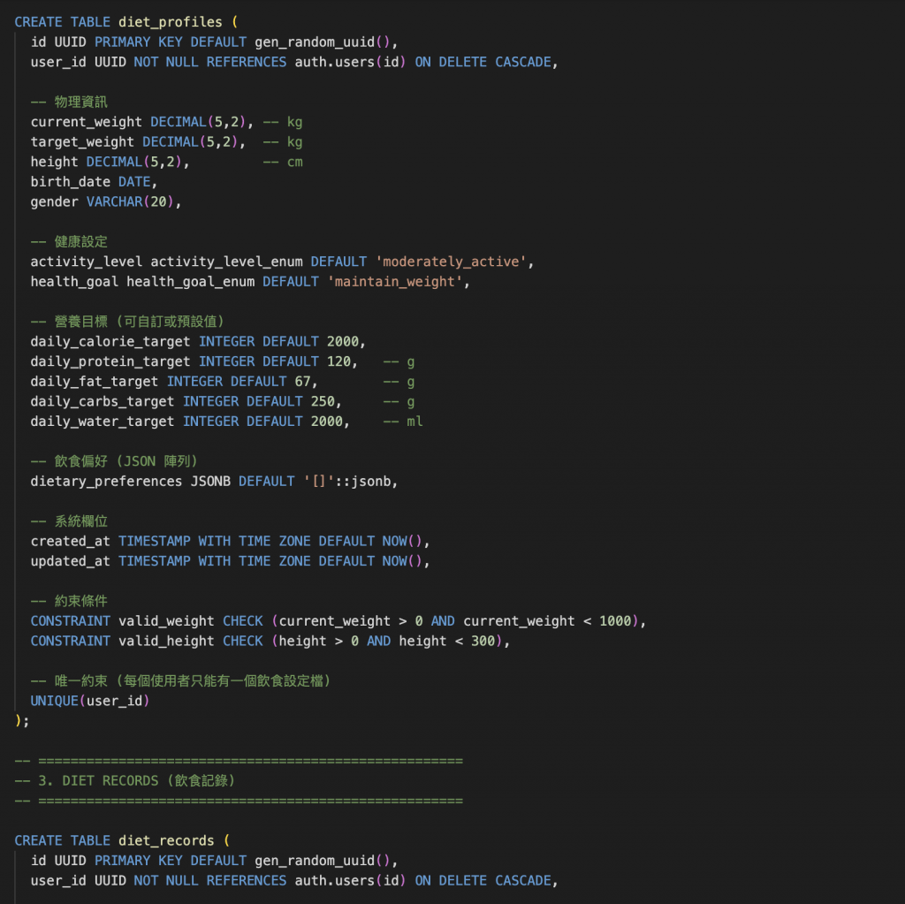905x904 pixels.
Task: Click the valid_height constraint name
Action: tap(166, 642)
